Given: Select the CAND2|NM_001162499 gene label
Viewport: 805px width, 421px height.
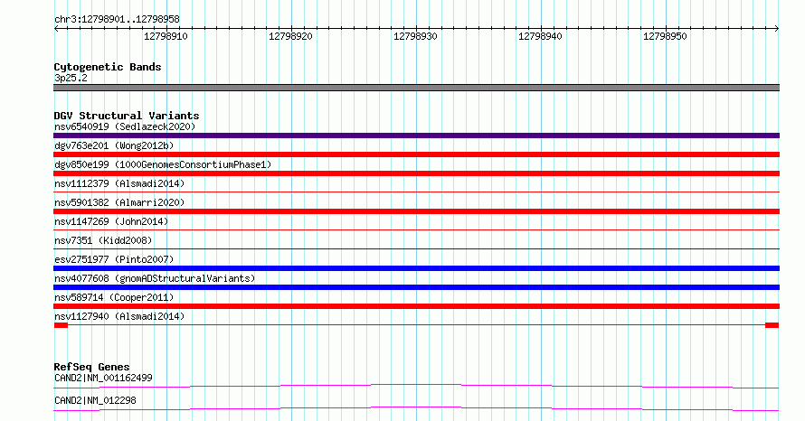Looking at the screenshot, I should (x=103, y=378).
